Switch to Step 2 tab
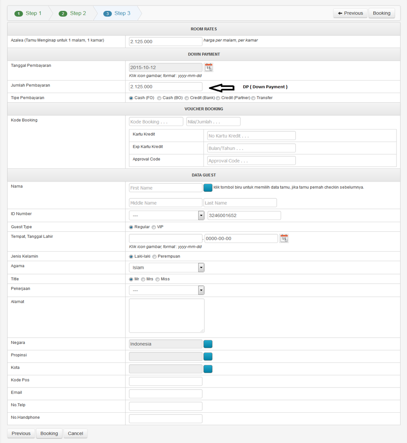 click(73, 13)
